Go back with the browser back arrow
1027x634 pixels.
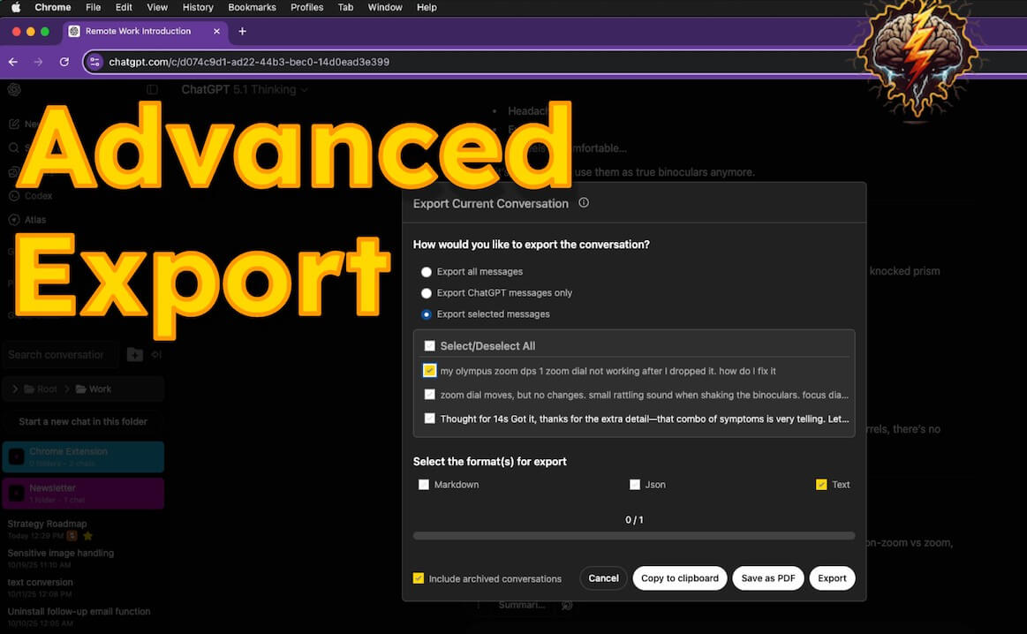coord(13,62)
